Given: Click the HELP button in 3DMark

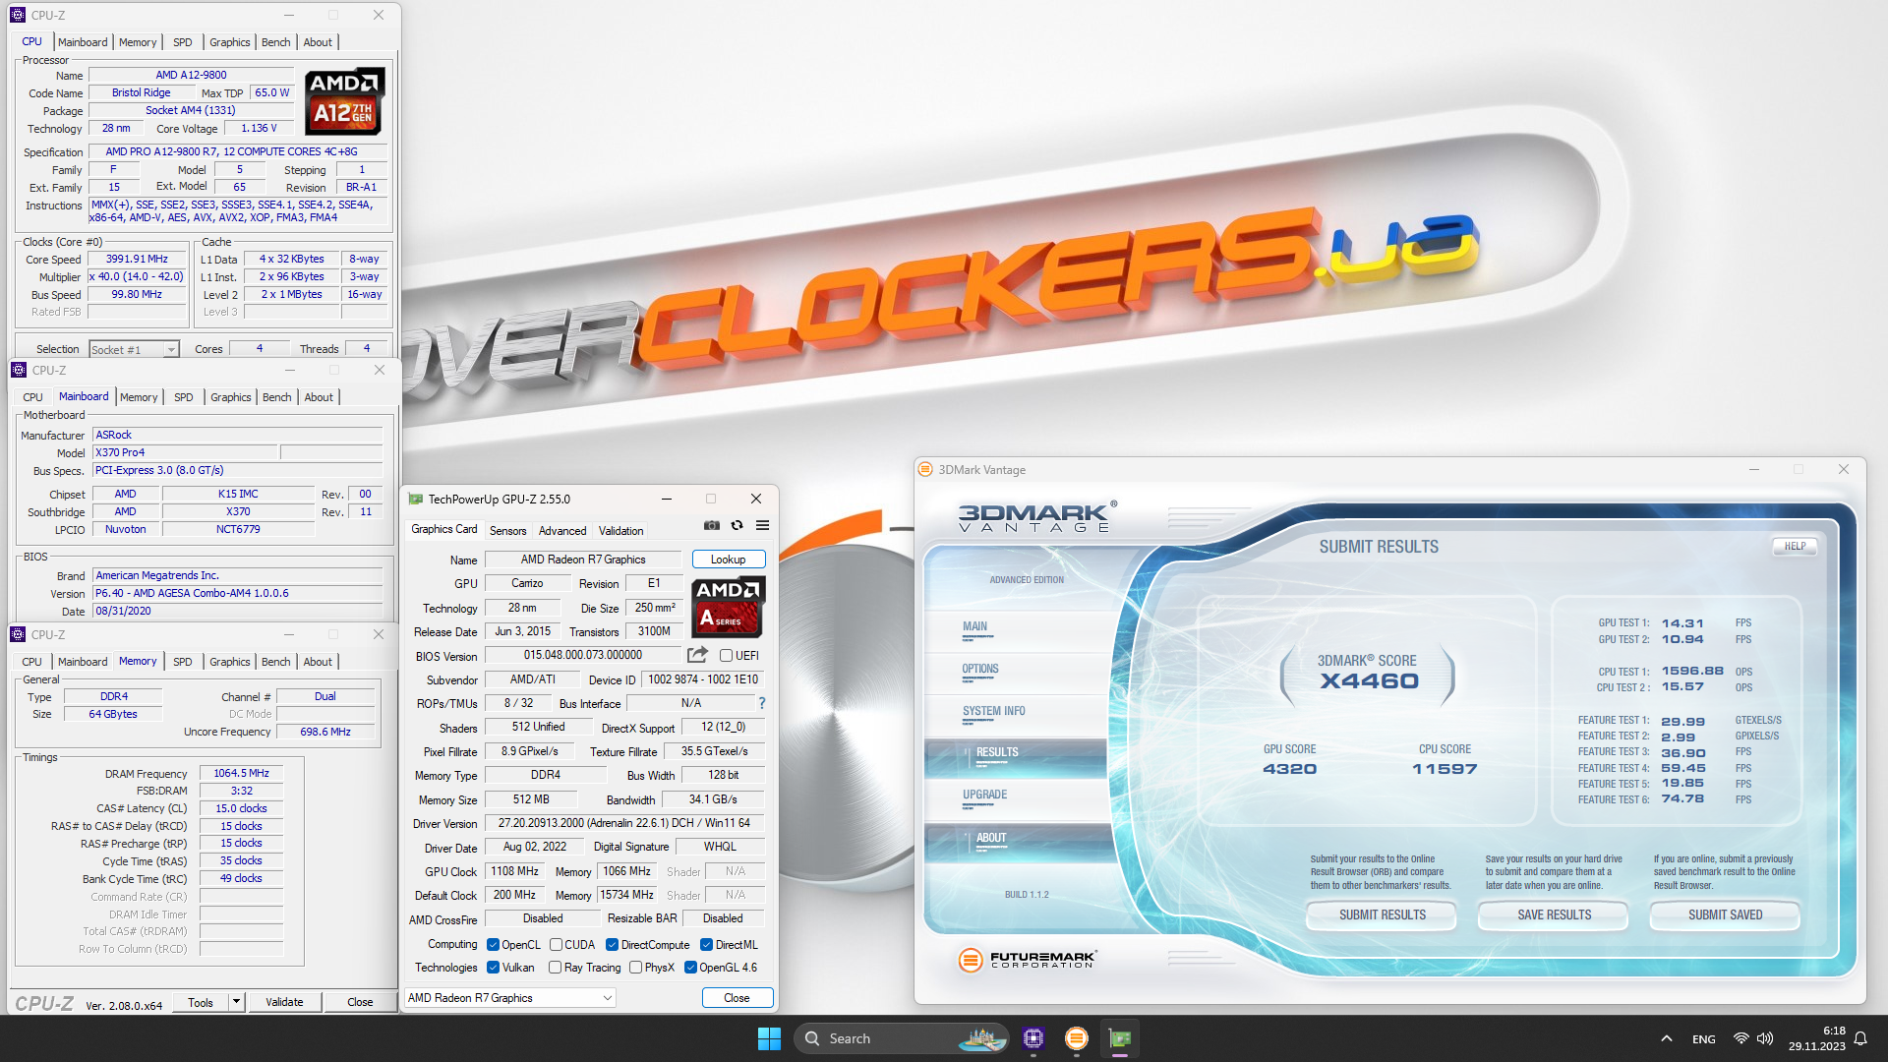Looking at the screenshot, I should tap(1796, 546).
